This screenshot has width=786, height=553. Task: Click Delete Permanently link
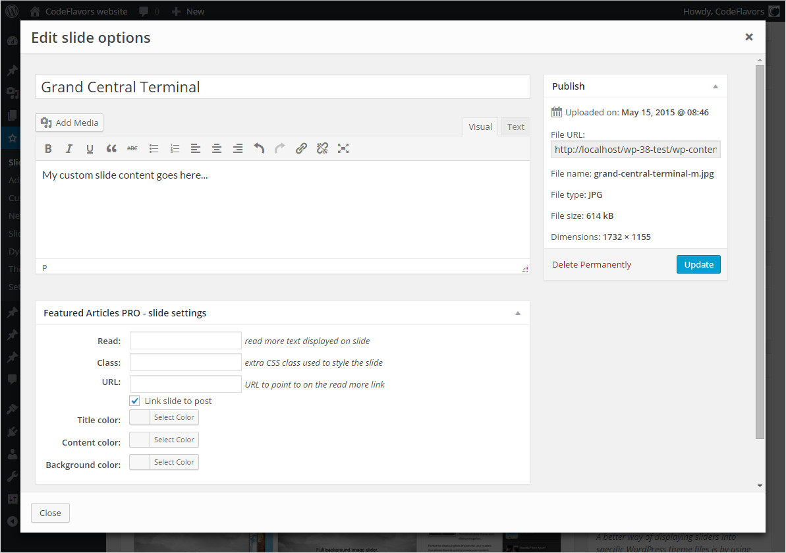592,265
